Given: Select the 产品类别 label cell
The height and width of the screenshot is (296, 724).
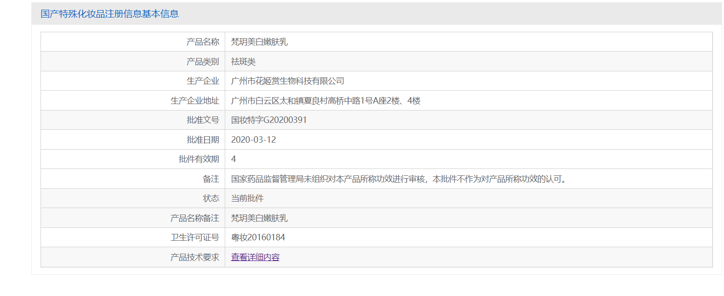Looking at the screenshot, I should (x=133, y=62).
